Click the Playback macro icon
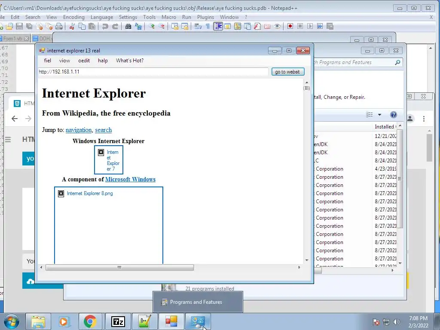Image resolution: width=440 pixels, height=330 pixels. pos(310,26)
